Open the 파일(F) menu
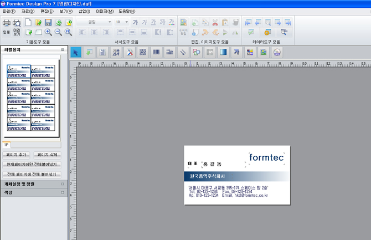This screenshot has height=240, width=371. coord(9,12)
